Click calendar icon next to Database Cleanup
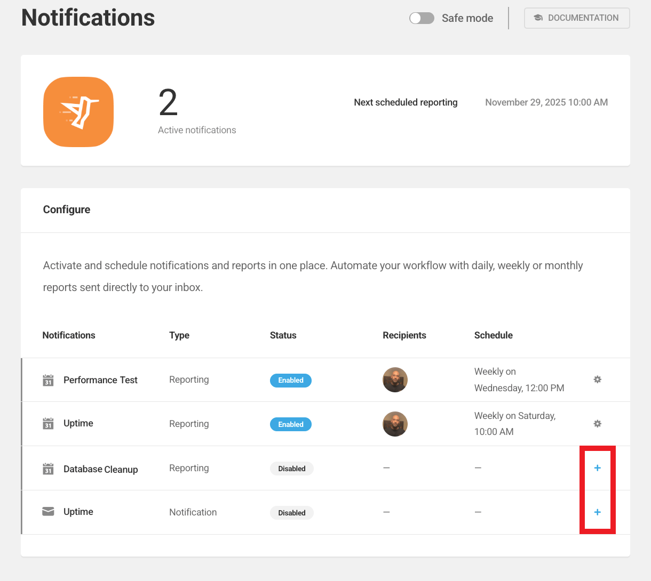Screen dimensions: 651x581 click(x=48, y=469)
